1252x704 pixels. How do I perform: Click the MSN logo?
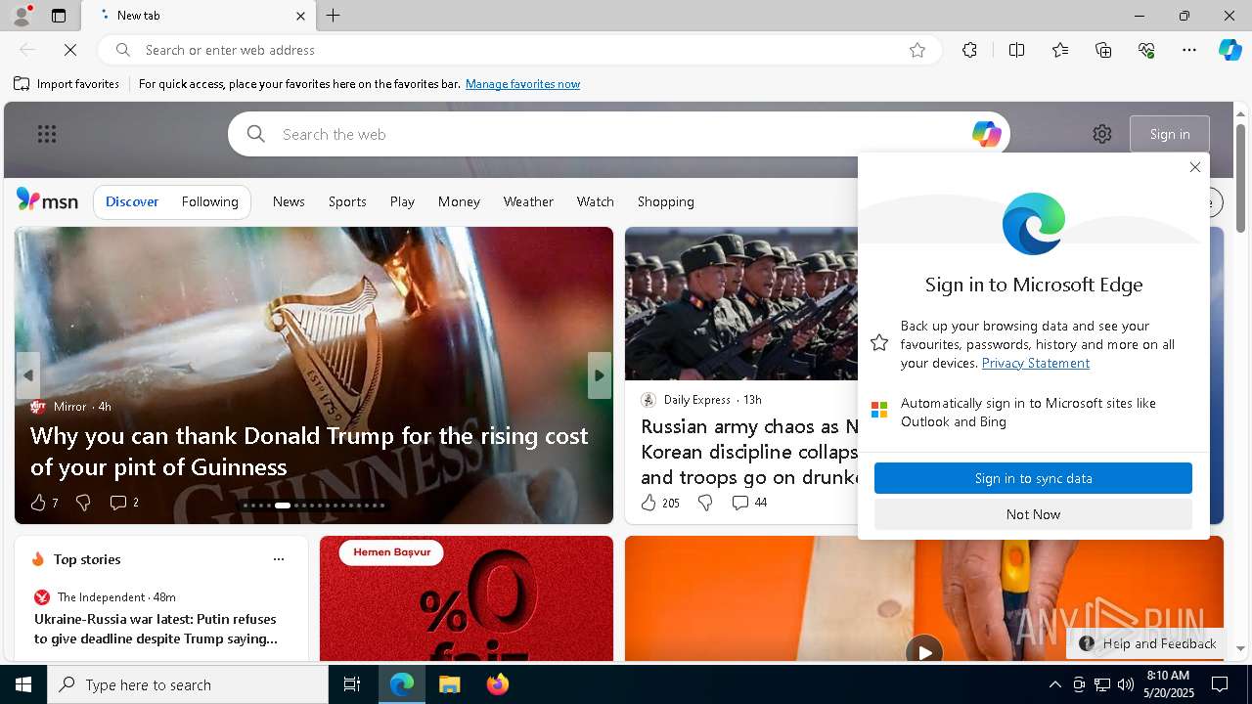click(x=47, y=200)
